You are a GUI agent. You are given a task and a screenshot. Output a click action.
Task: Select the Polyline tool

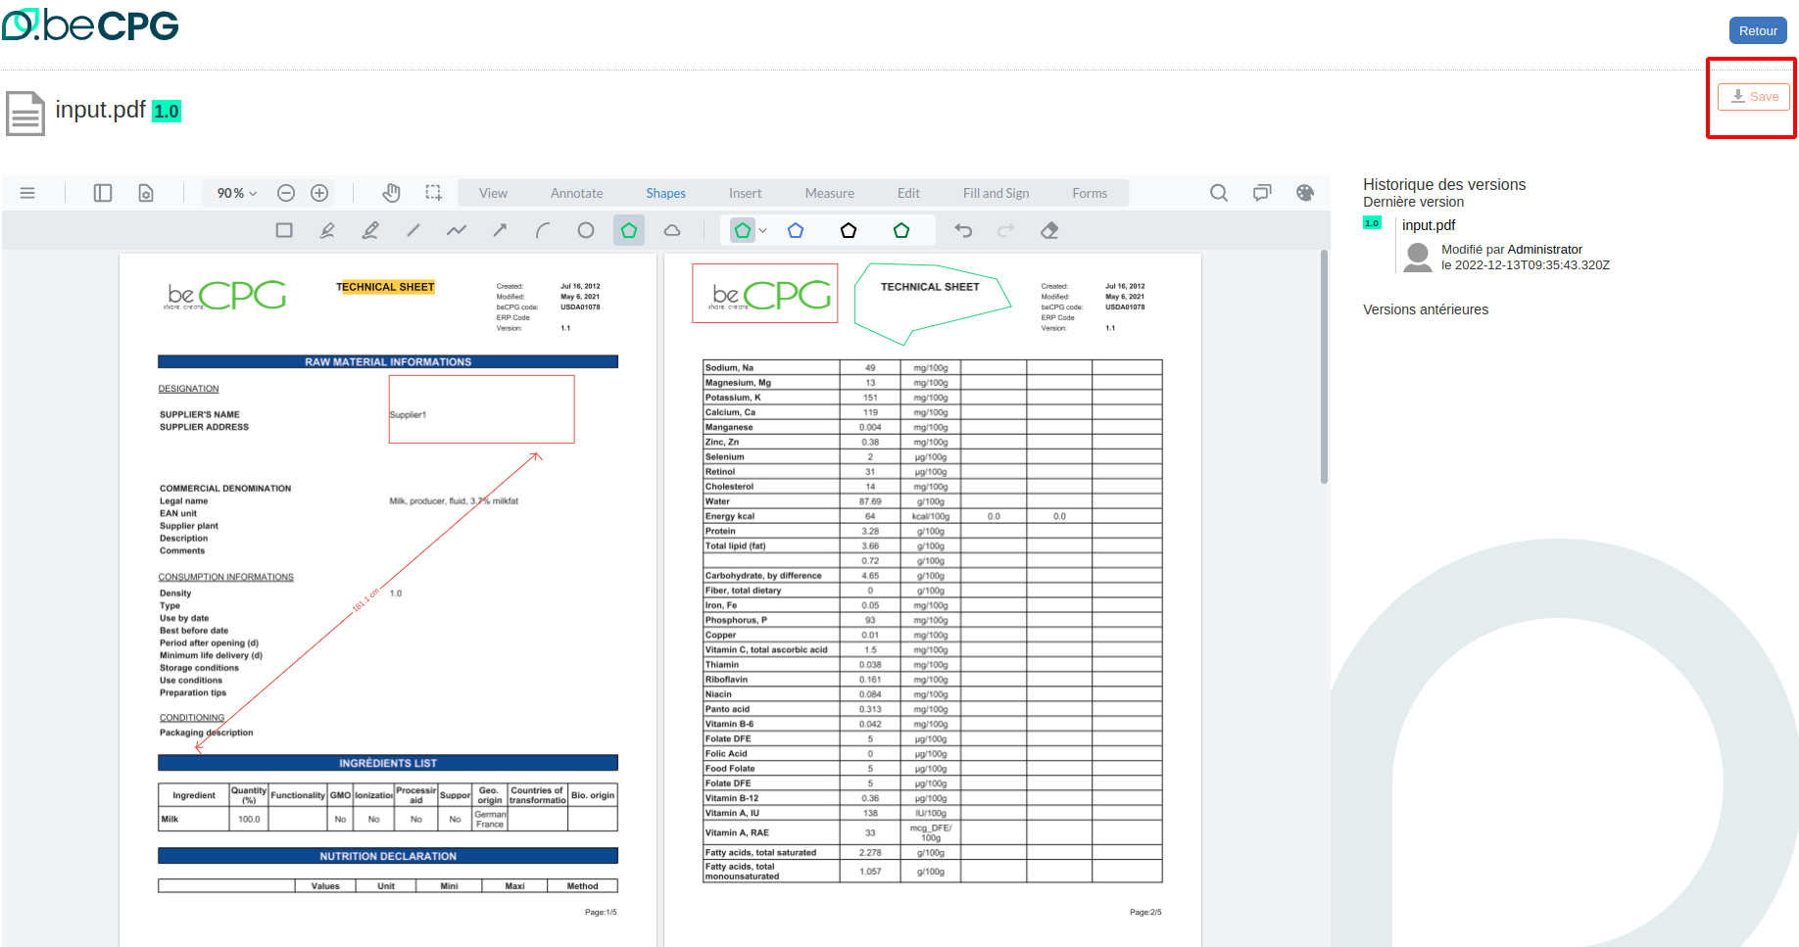(457, 230)
